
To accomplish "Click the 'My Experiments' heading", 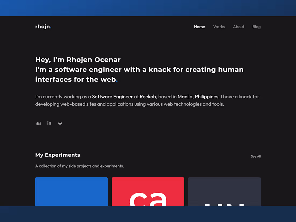I will 58,155.
